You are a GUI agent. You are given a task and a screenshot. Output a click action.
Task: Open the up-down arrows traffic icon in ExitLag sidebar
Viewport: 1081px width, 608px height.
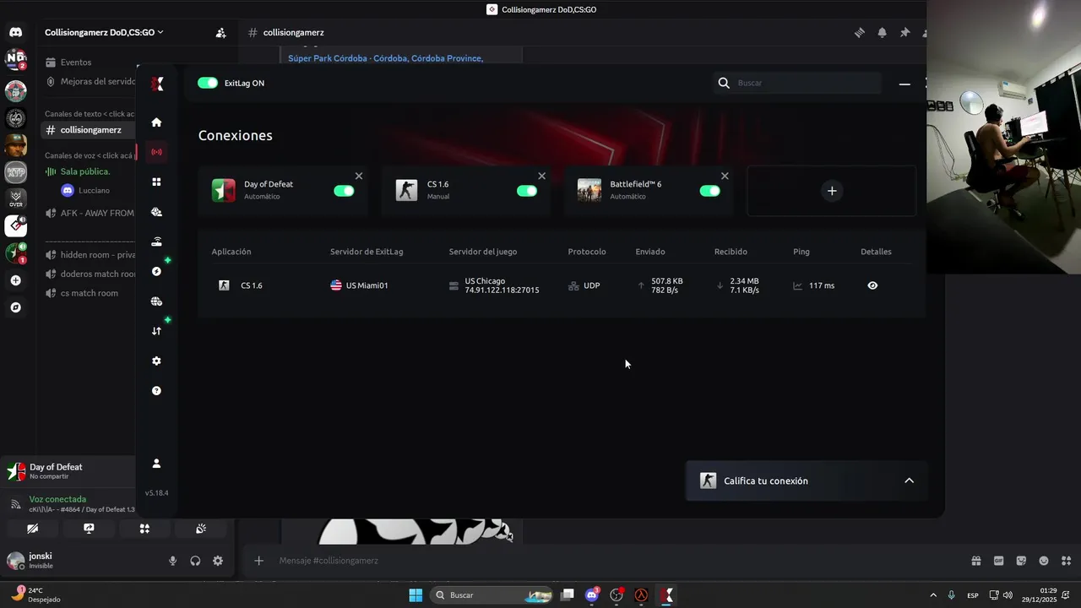point(156,331)
